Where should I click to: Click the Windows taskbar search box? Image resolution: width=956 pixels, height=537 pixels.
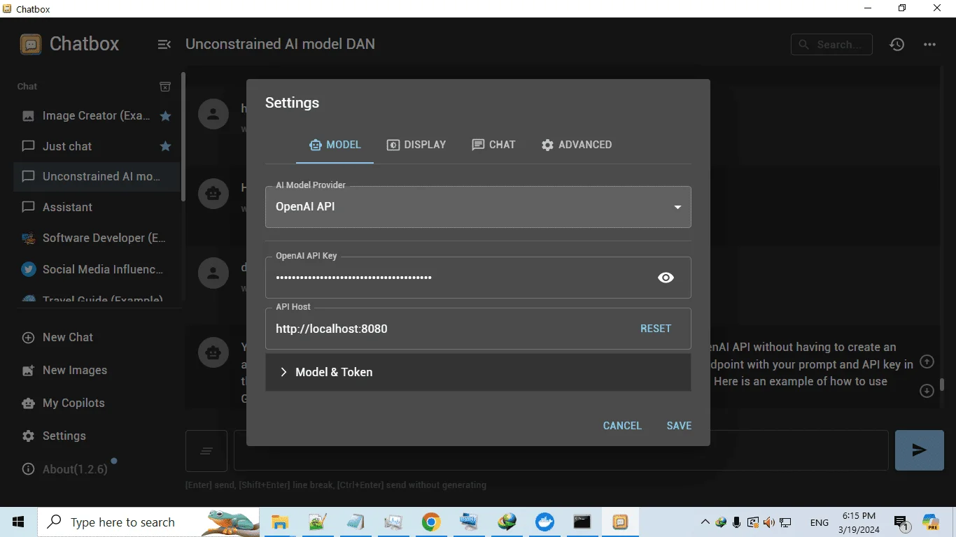pos(148,522)
